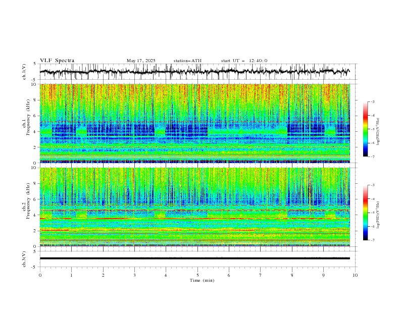Click the "0" label on the time axis
Image resolution: width=400 pixels, height=309 pixels.
coord(40,275)
